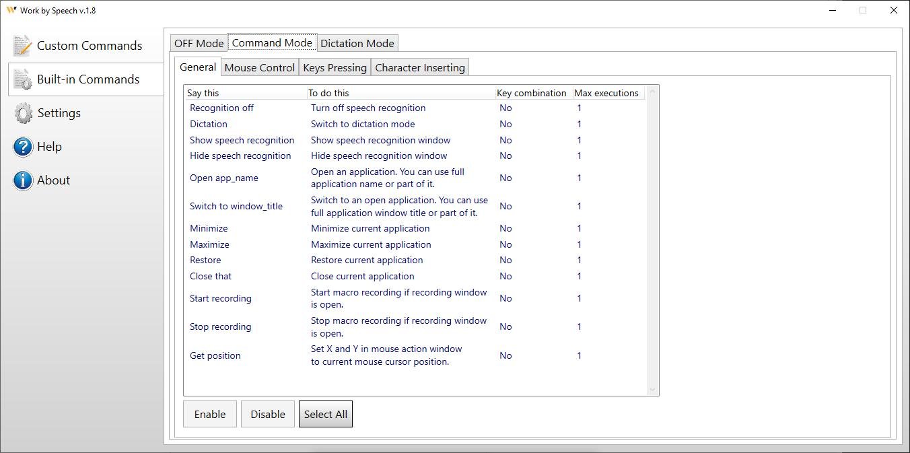The width and height of the screenshot is (910, 453).
Task: Click the Custom Commands notepad icon
Action: (23, 46)
